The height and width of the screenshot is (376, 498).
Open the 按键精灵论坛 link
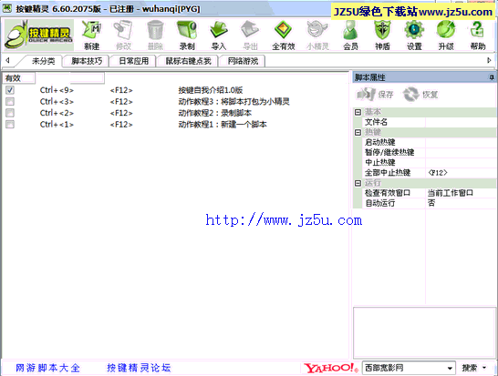click(x=139, y=368)
